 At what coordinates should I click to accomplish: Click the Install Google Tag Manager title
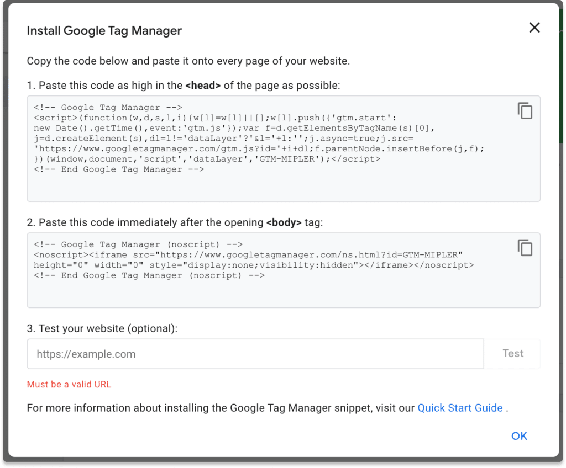tap(104, 30)
